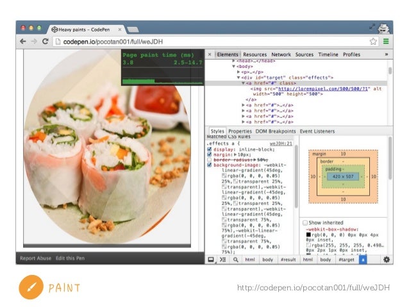Reload the page with refresh icon

click(45, 41)
